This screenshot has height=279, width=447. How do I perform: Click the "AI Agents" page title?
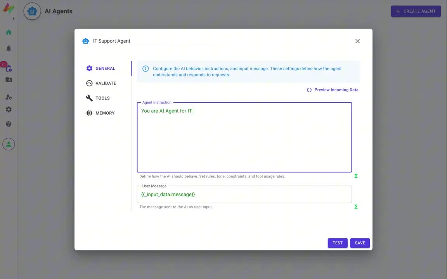tap(59, 11)
